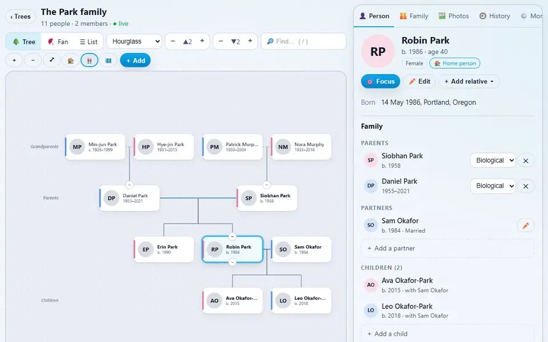Open the Hourglass layout dropdown
Image resolution: width=548 pixels, height=342 pixels.
134,42
